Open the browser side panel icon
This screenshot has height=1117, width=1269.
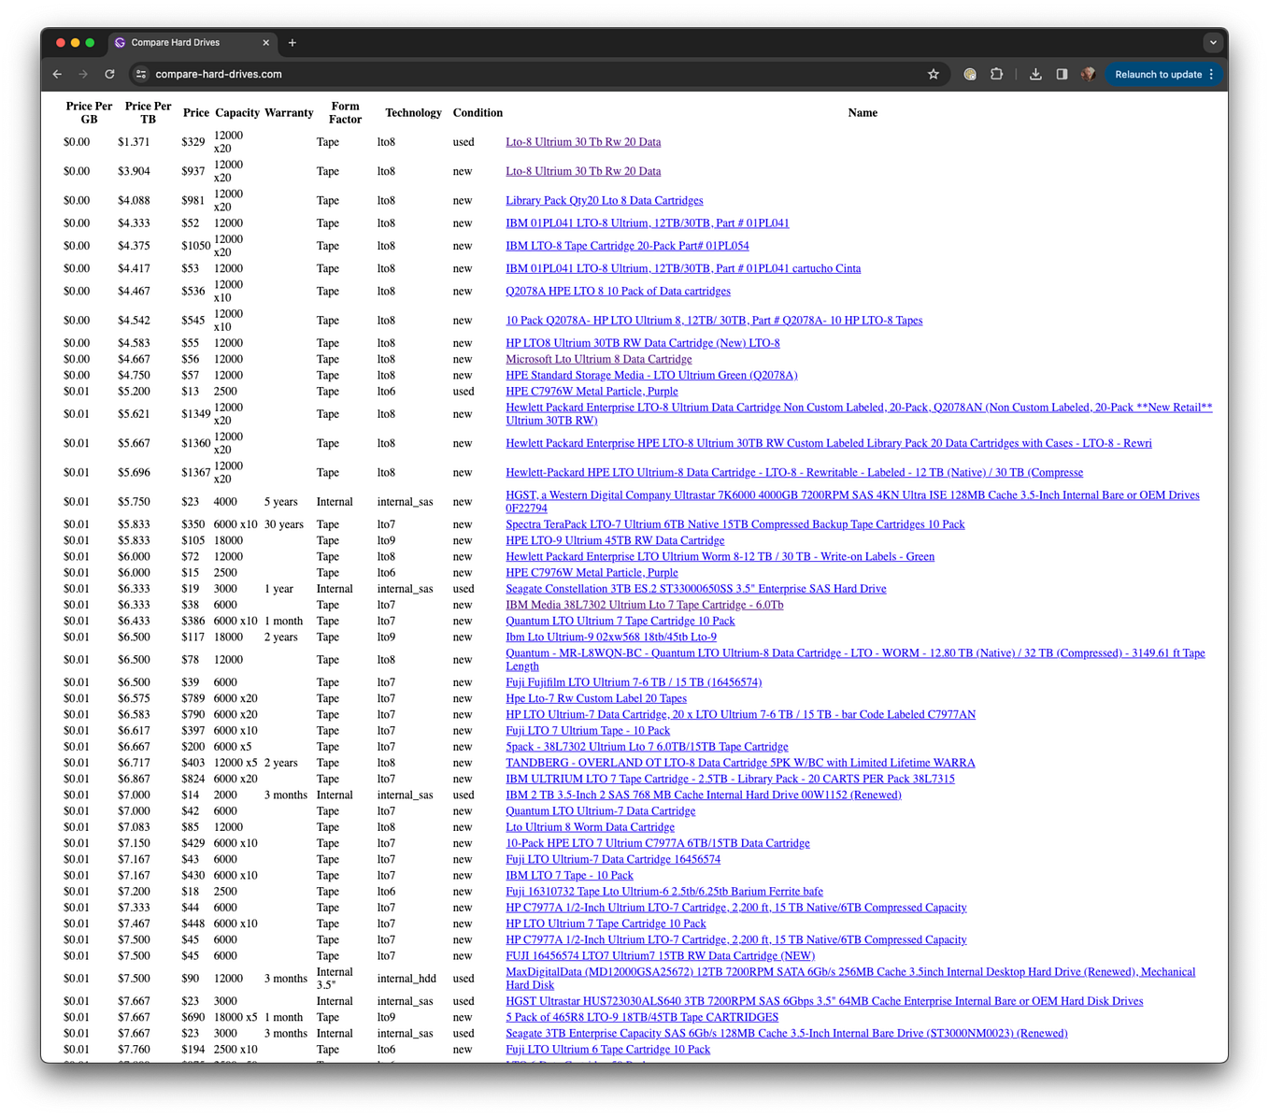click(x=1062, y=74)
